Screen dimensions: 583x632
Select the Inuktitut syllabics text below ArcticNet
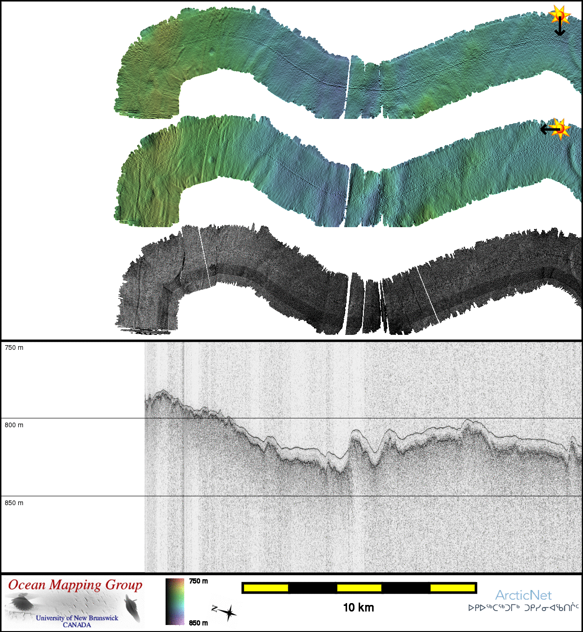pos(523,608)
